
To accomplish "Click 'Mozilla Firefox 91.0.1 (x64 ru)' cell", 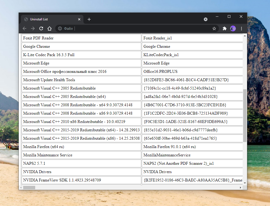I will click(x=192, y=147).
